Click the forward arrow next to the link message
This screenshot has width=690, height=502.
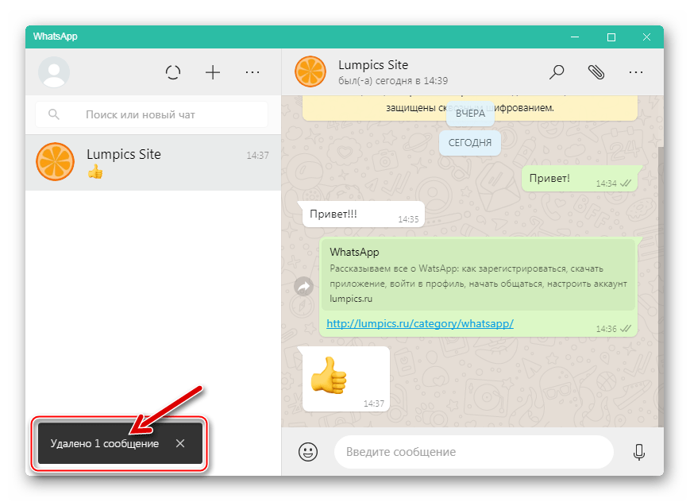(303, 287)
